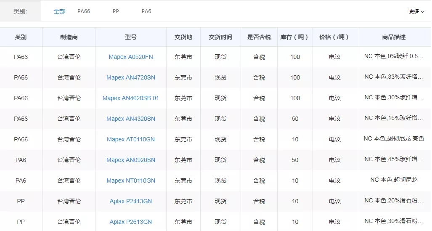Click 电议 price in Mapex A0520FN row
Screen dimensions: 432x231
[334, 57]
